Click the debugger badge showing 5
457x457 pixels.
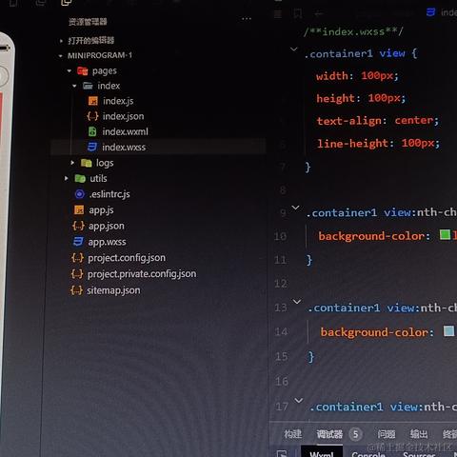355,434
